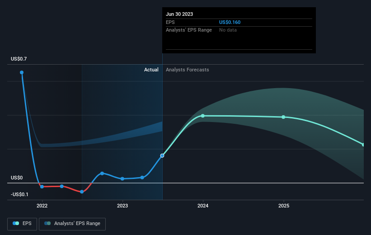Click the 2025 axis label
371x235 pixels.
[x=284, y=206]
